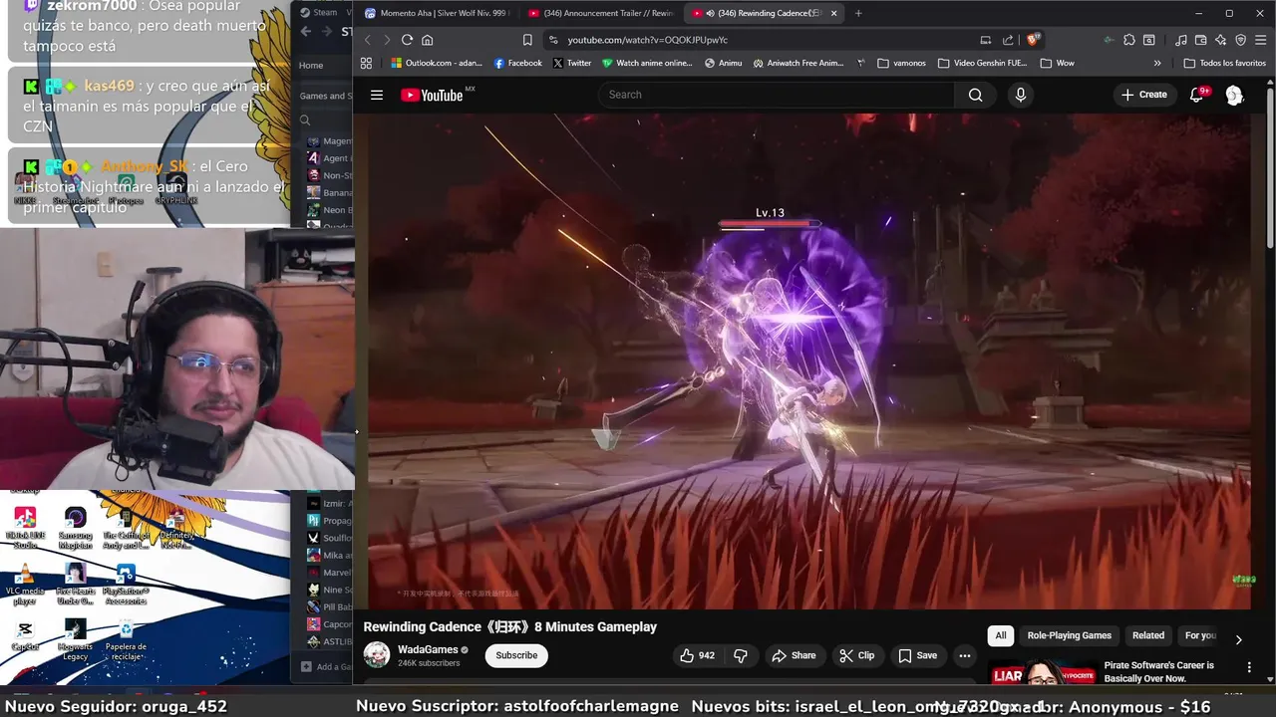Expand the Video Genshin bookmarks folder

point(983,63)
